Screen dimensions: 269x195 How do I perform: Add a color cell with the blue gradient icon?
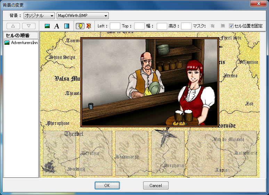coord(67,26)
